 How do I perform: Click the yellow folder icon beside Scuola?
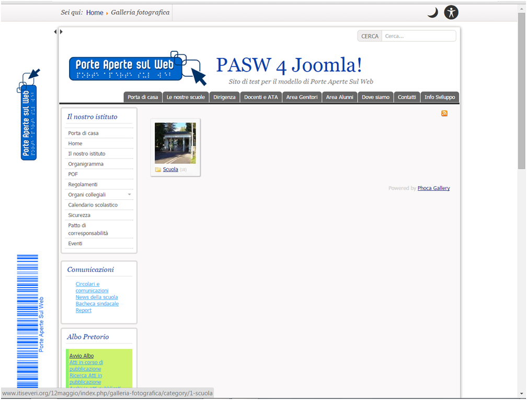[x=158, y=170]
